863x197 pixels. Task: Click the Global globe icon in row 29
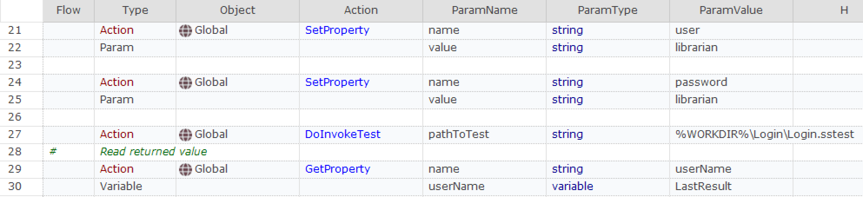185,170
